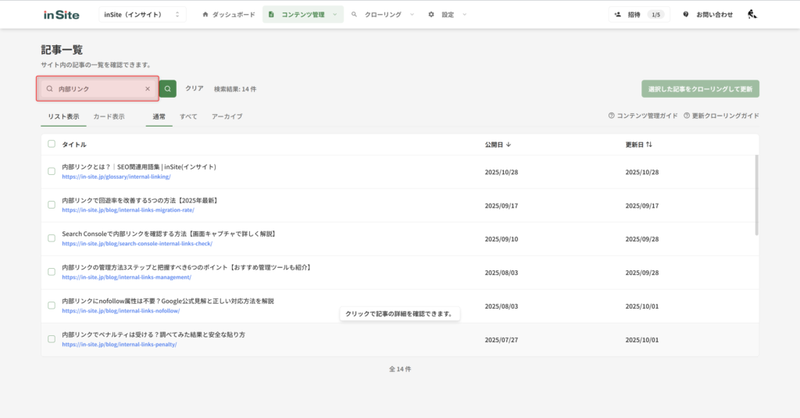Image resolution: width=800 pixels, height=418 pixels.
Task: Select the アーカイブ filter tab
Action: pyautogui.click(x=227, y=116)
